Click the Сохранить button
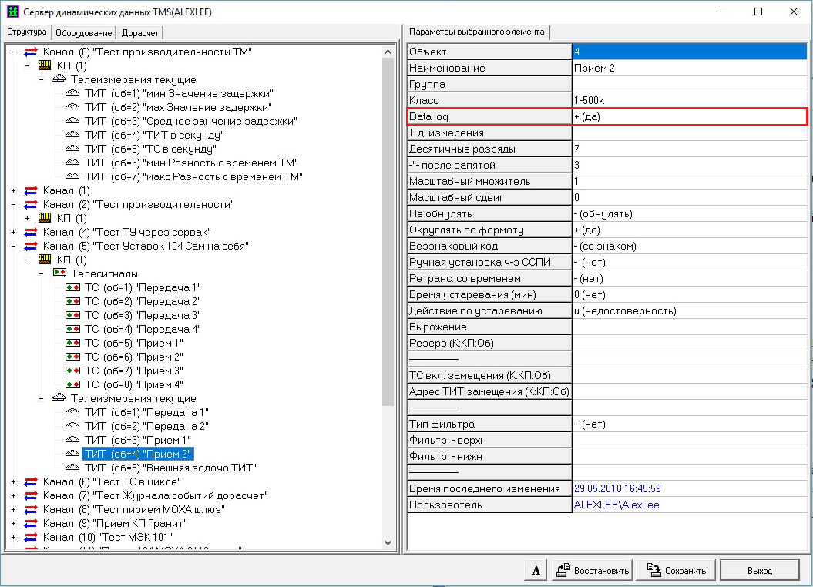Screen dimensions: 813x587 676,571
